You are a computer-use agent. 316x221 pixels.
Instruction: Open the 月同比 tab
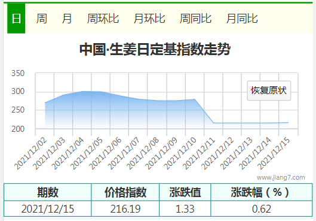pos(242,19)
